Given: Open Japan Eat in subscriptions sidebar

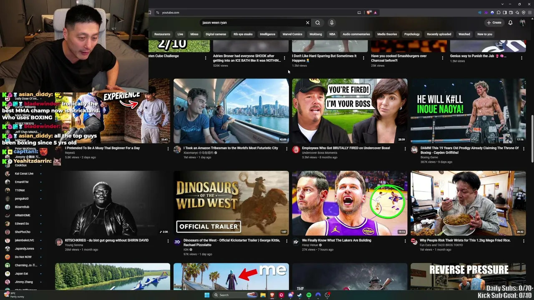Looking at the screenshot, I should pos(22,274).
